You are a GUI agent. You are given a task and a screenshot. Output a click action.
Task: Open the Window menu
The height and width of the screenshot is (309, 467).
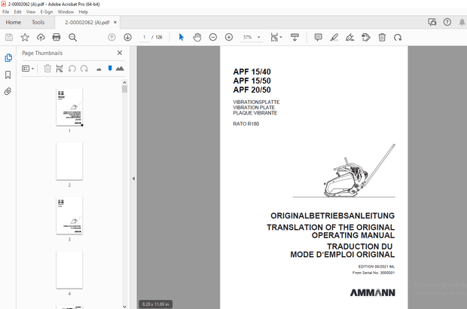pos(66,12)
